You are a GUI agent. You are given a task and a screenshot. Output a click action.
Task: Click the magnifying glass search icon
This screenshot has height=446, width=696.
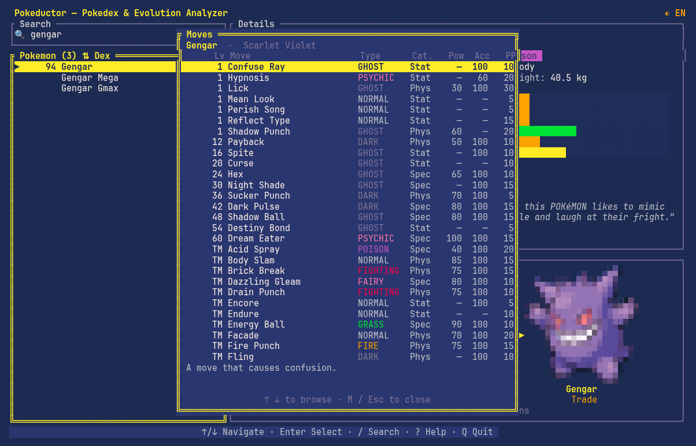coord(20,35)
